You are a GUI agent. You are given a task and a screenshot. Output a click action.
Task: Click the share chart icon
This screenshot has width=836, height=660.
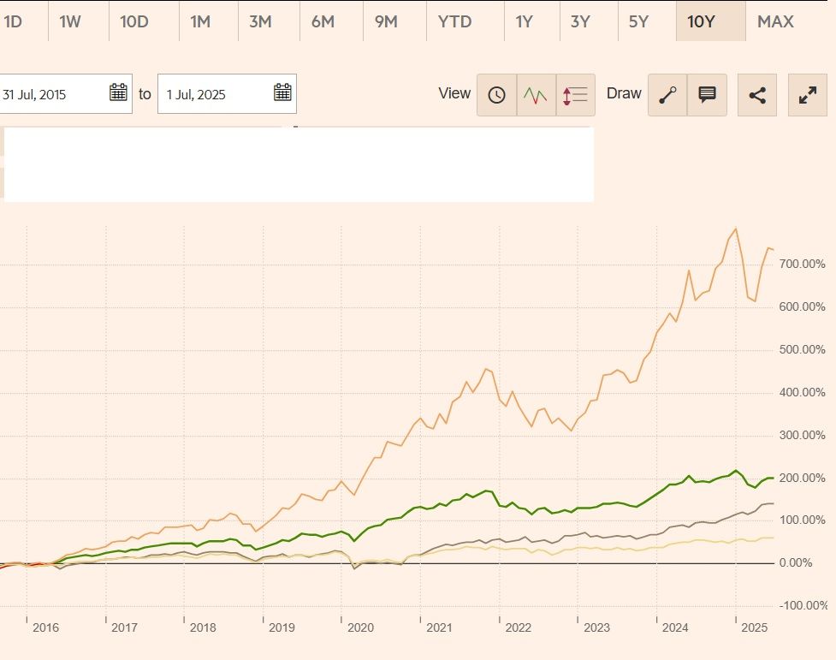click(x=757, y=95)
